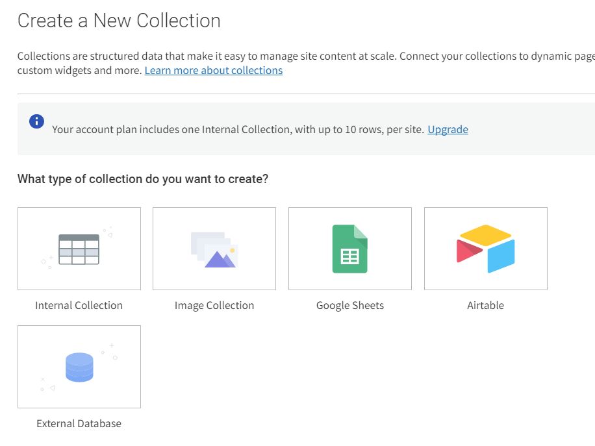Click the Image Collection label
595x446 pixels.
coord(214,305)
